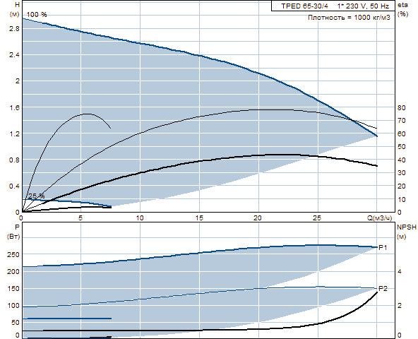Click the 1.2 value on H axis
The height and width of the screenshot is (339, 418).
(x=14, y=133)
